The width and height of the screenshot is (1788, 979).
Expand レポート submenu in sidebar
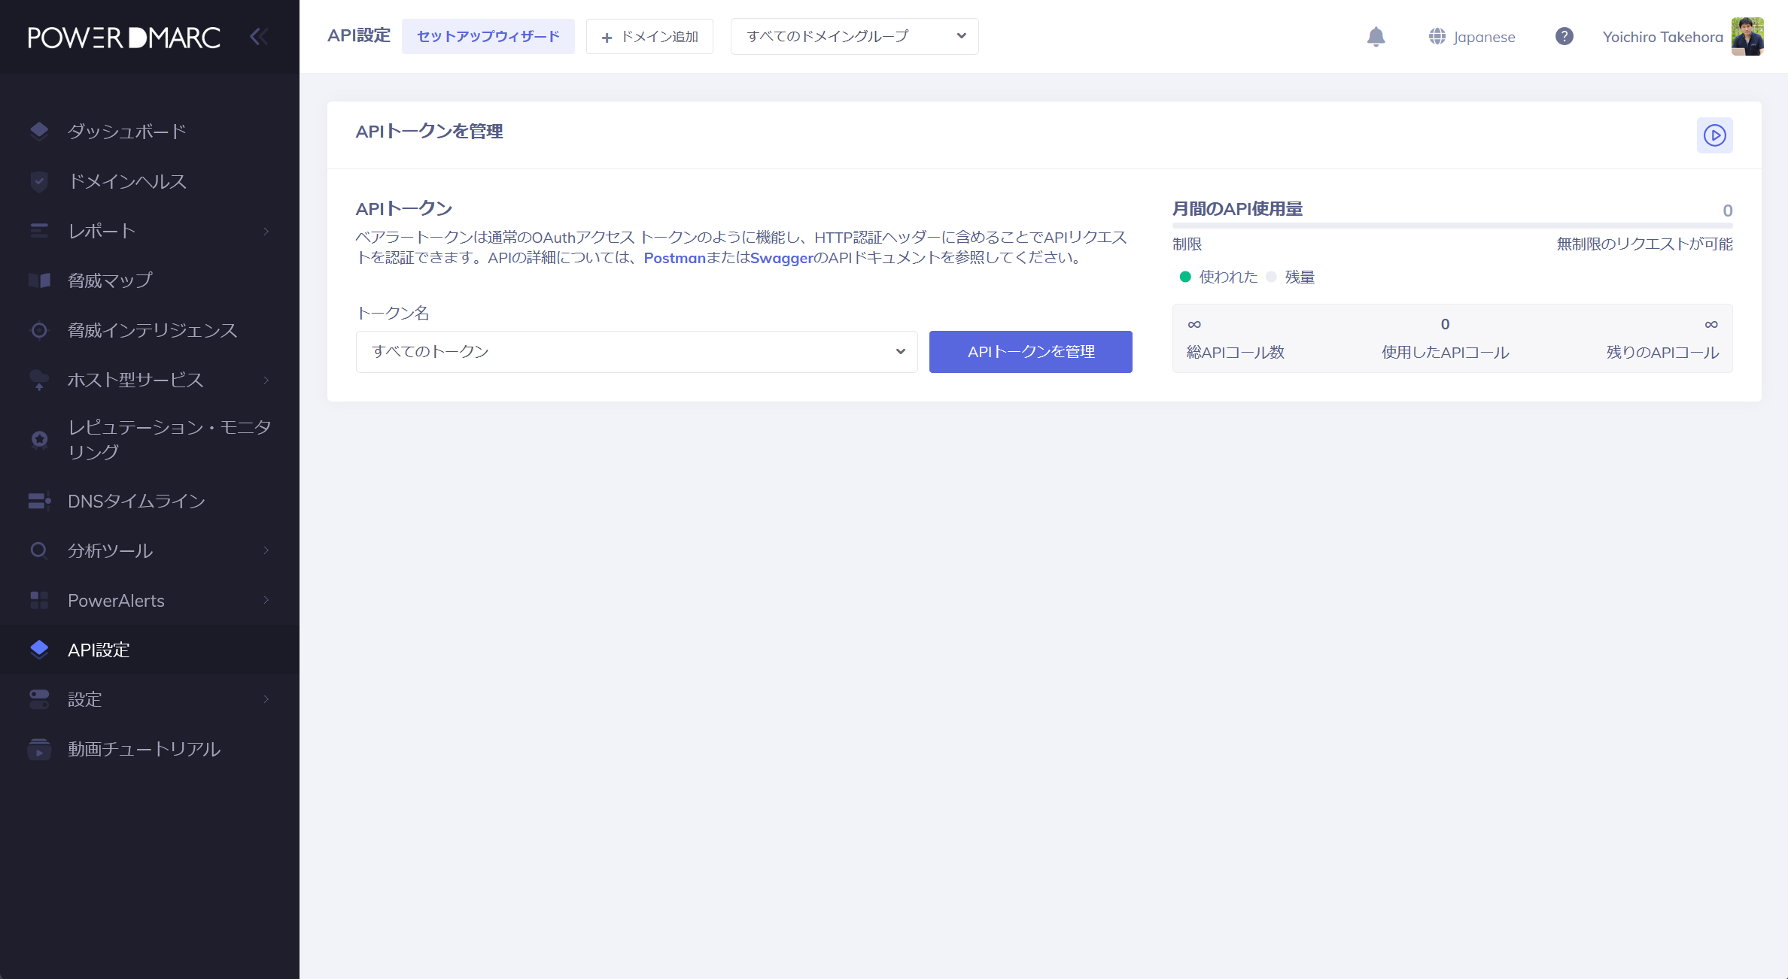pyautogui.click(x=266, y=231)
